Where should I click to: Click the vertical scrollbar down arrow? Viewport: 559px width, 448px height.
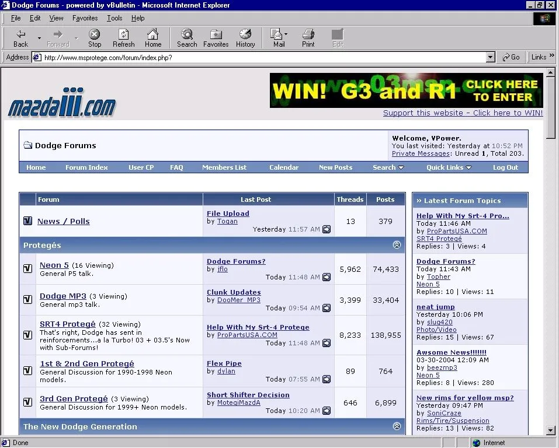550,430
